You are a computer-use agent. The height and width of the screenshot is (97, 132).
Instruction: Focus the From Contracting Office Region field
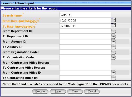(85, 63)
